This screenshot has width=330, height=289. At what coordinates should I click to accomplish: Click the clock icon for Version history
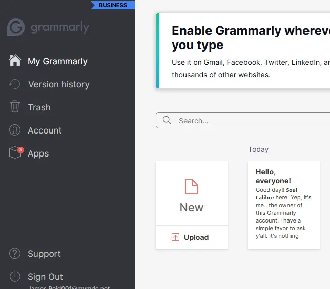(x=14, y=84)
